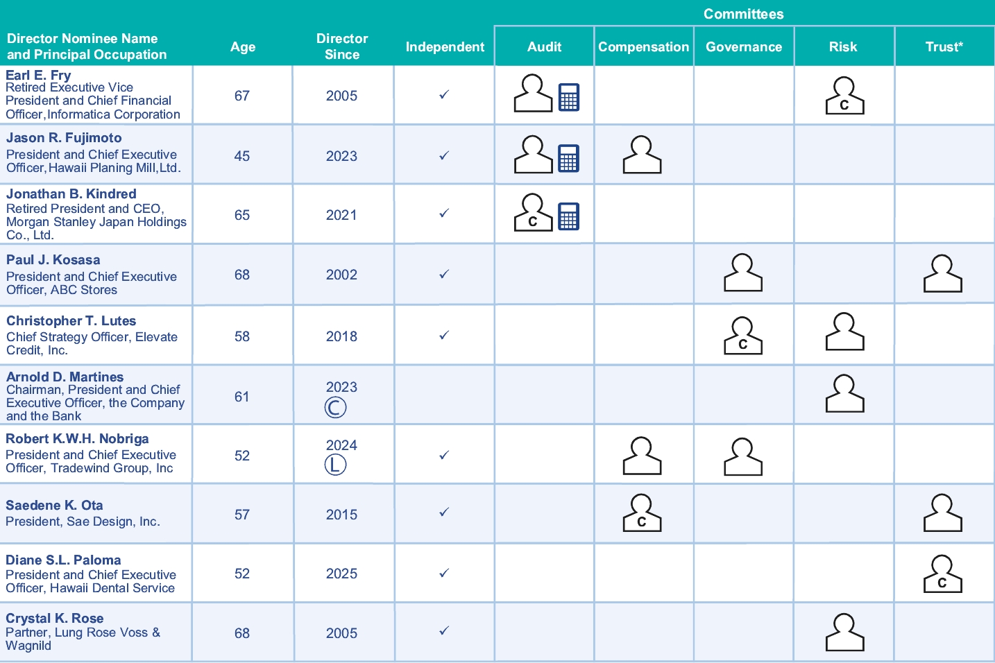Click Paul J. Kosasa's Trust member icon
The image size is (995, 663).
[x=942, y=274]
